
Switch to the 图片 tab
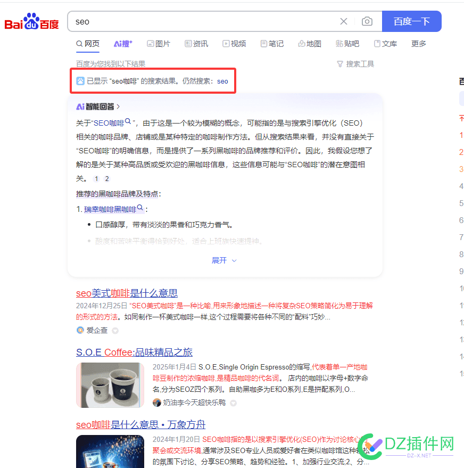(159, 44)
